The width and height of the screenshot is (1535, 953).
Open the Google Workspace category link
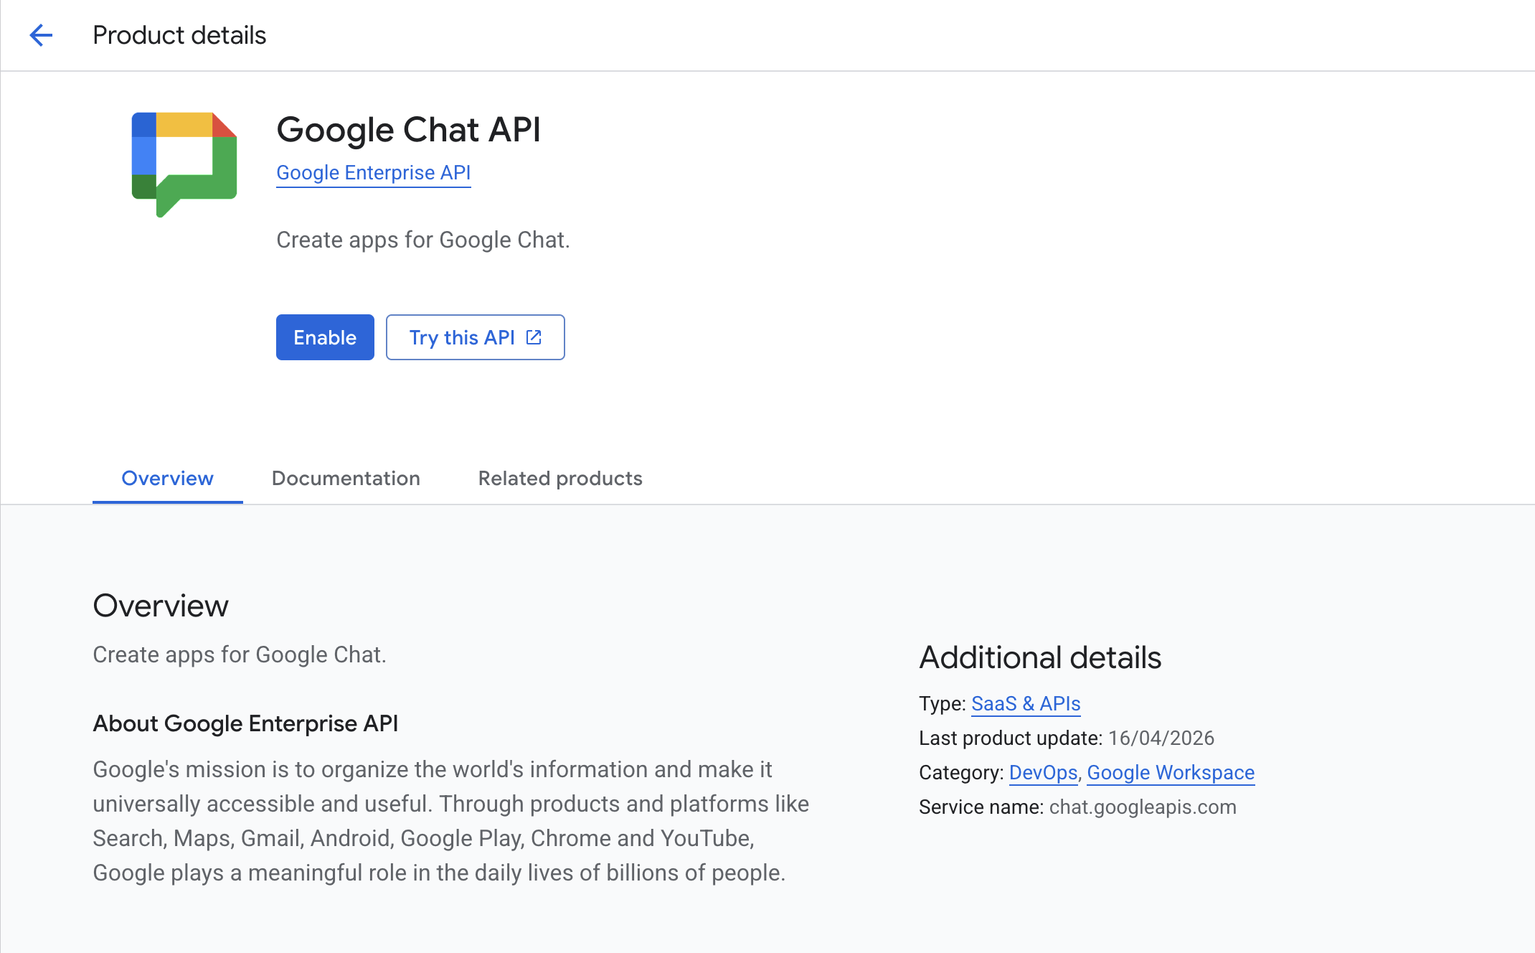click(1171, 773)
